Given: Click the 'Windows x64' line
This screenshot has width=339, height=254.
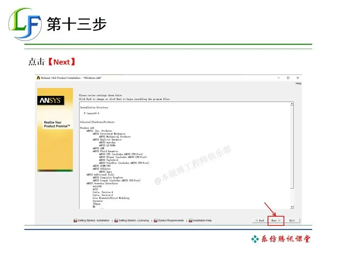Looking at the screenshot, I should coord(87,128).
